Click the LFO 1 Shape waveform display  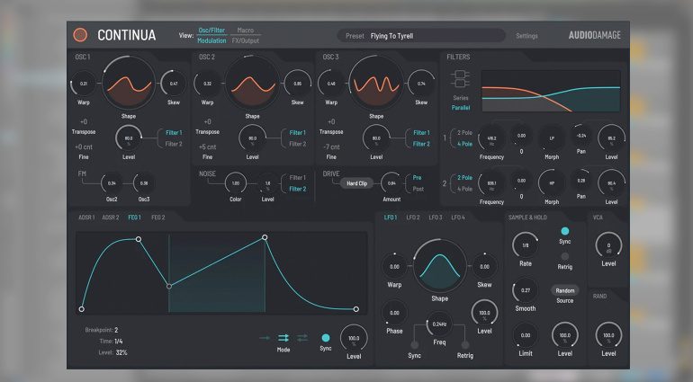coord(439,266)
